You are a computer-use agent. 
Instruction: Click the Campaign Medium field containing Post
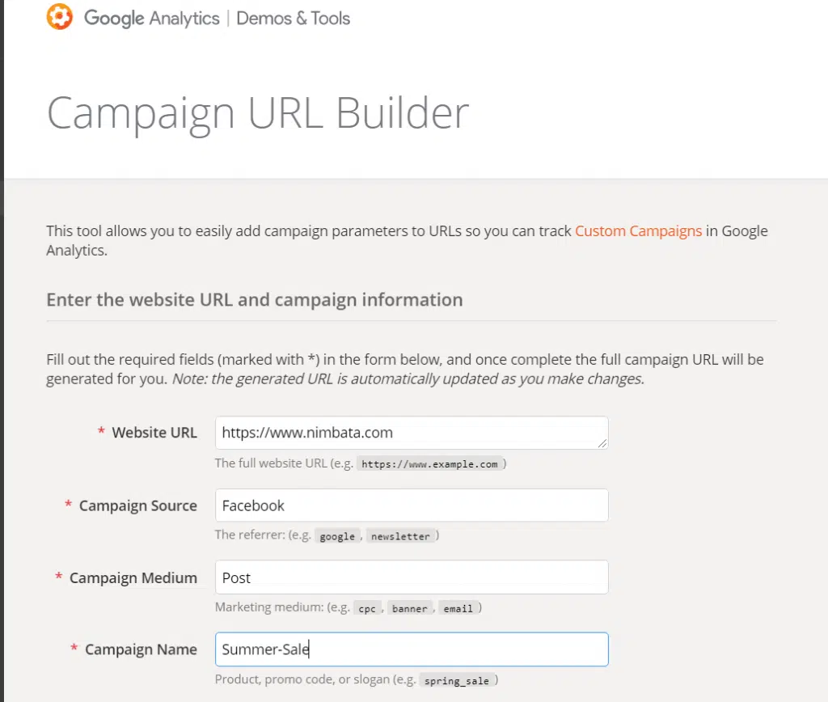411,577
